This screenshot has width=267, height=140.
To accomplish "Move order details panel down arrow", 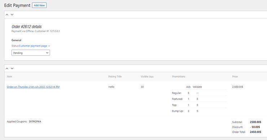I will pos(12,15).
